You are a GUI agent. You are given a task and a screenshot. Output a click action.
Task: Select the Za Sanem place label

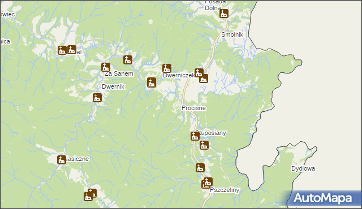click(119, 74)
